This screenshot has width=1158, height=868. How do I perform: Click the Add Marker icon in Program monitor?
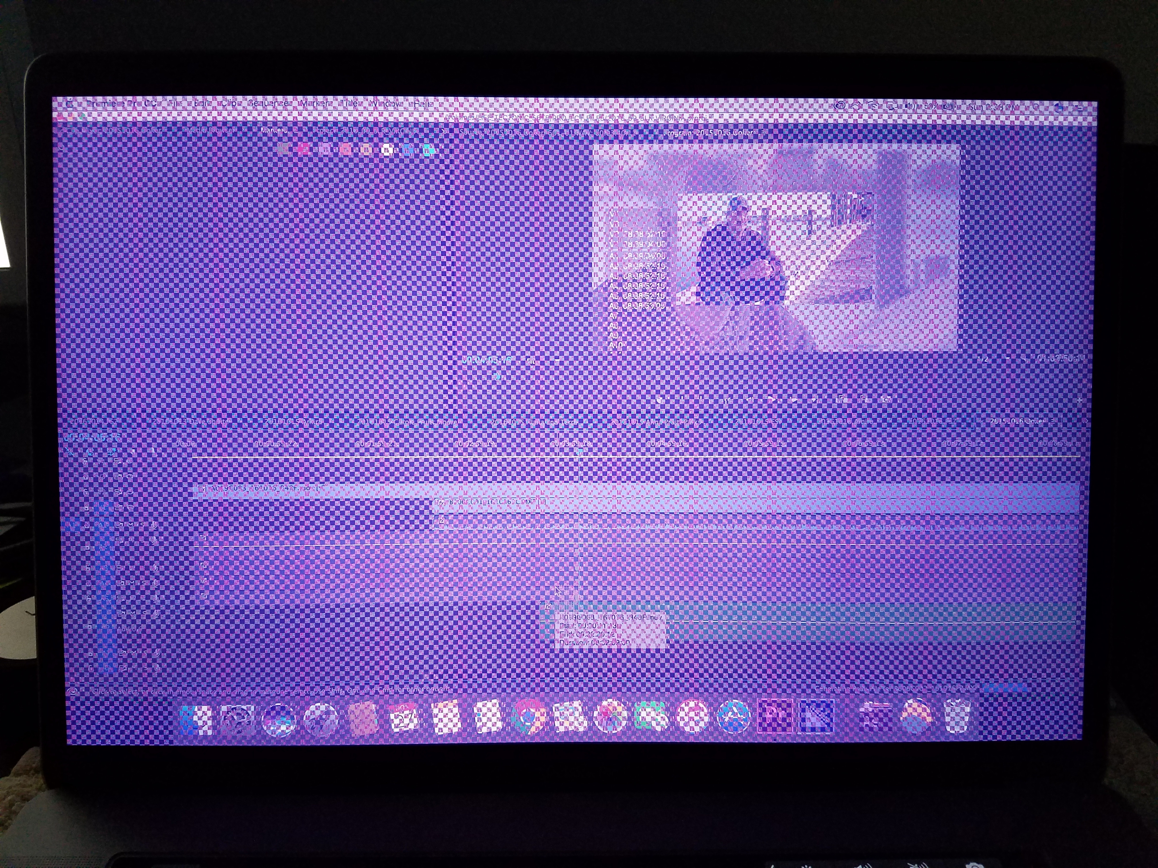tap(660, 400)
